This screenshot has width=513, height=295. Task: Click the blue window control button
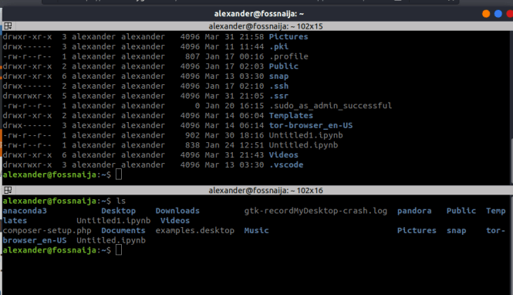[x=498, y=14]
